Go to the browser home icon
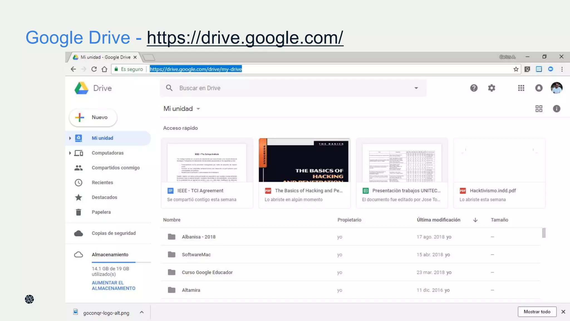Viewport: 570px width, 321px height. pyautogui.click(x=104, y=69)
